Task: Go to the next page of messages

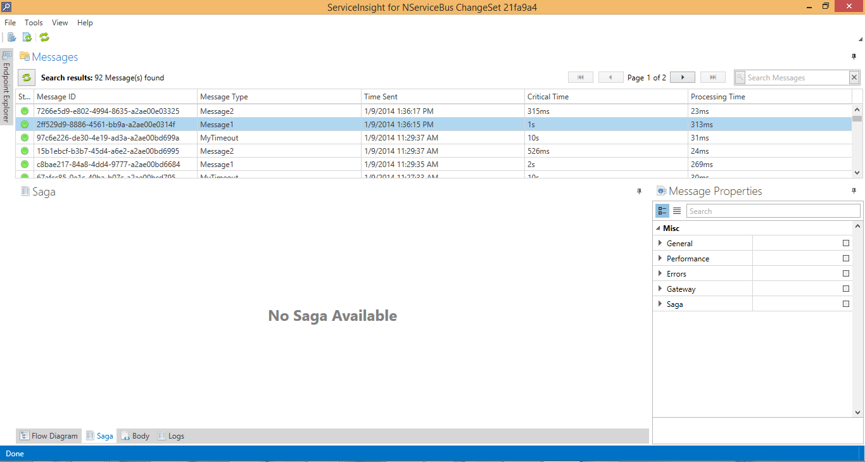Action: [x=683, y=77]
